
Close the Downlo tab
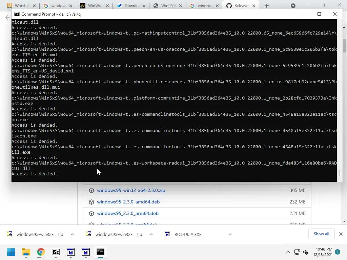144,6
